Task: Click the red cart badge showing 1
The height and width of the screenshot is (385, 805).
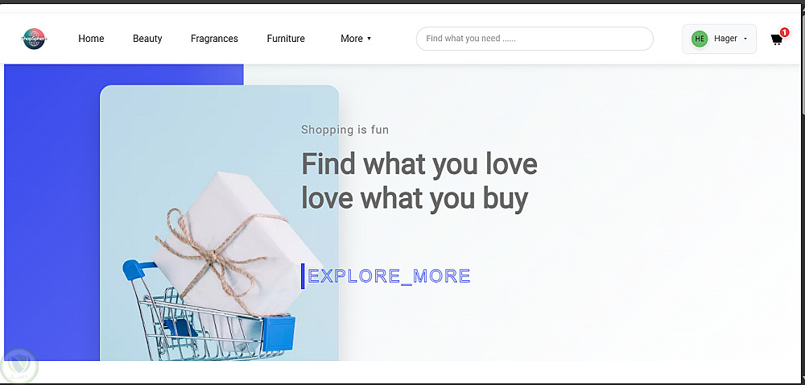Action: 784,32
